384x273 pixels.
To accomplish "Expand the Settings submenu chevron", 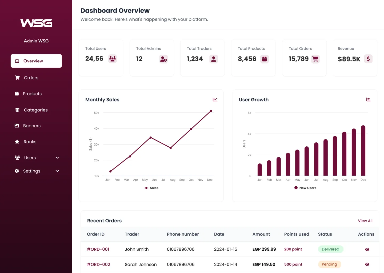I will (x=57, y=171).
